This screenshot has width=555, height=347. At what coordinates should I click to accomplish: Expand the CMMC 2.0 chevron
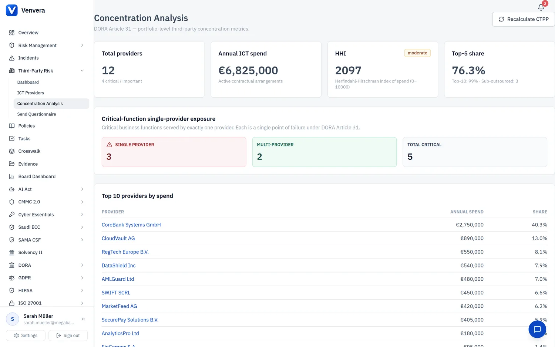click(x=82, y=202)
